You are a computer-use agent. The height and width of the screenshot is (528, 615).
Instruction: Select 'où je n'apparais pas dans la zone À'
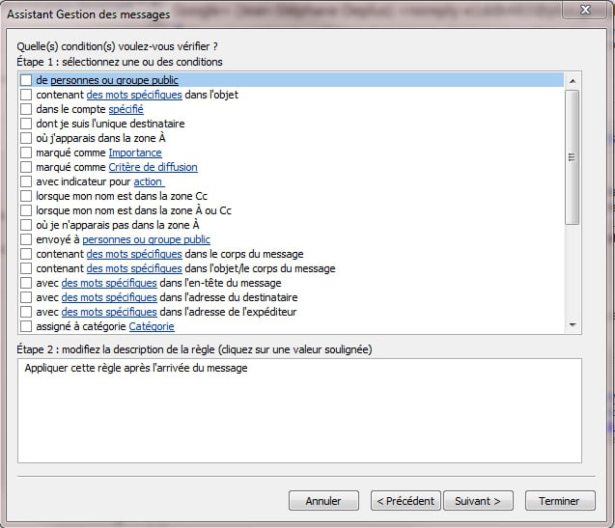(x=26, y=226)
